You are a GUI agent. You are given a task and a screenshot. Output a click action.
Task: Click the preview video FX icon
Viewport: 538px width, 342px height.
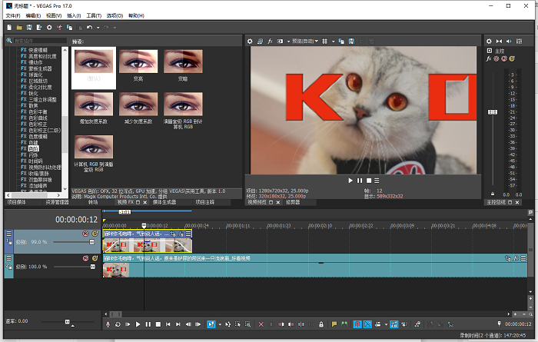click(x=270, y=40)
